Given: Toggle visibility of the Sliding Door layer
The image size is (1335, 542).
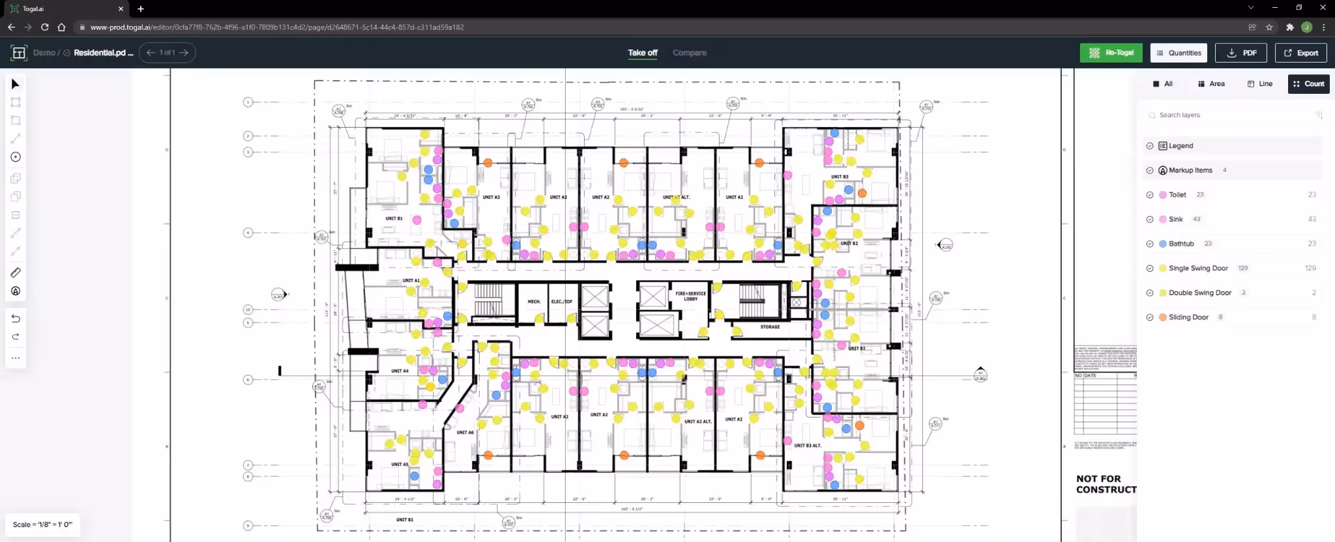Looking at the screenshot, I should pos(1150,317).
